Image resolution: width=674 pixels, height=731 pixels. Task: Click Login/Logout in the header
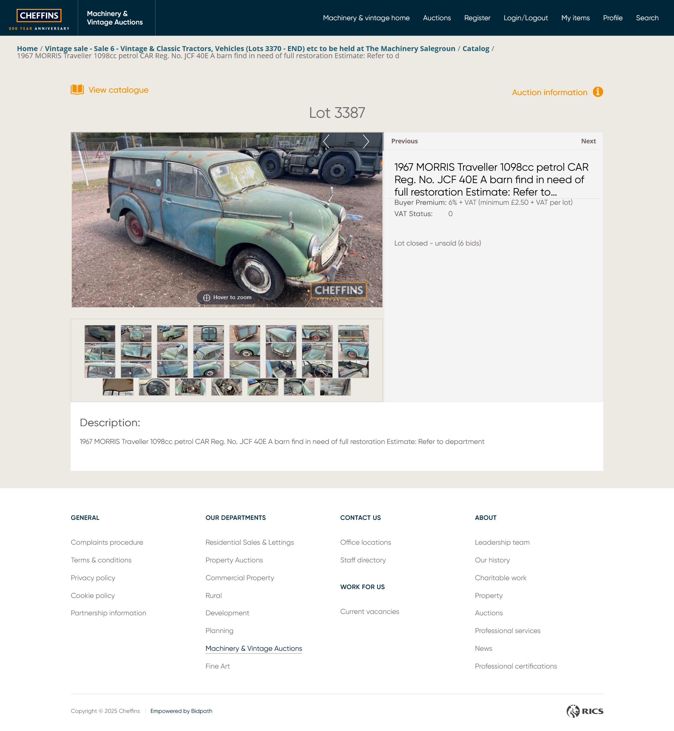pos(525,18)
